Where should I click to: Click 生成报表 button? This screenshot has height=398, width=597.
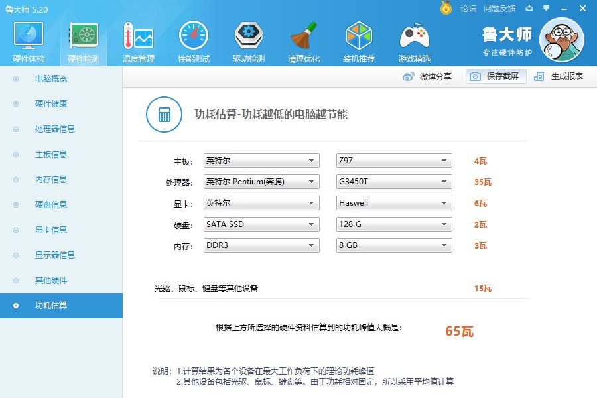(559, 76)
